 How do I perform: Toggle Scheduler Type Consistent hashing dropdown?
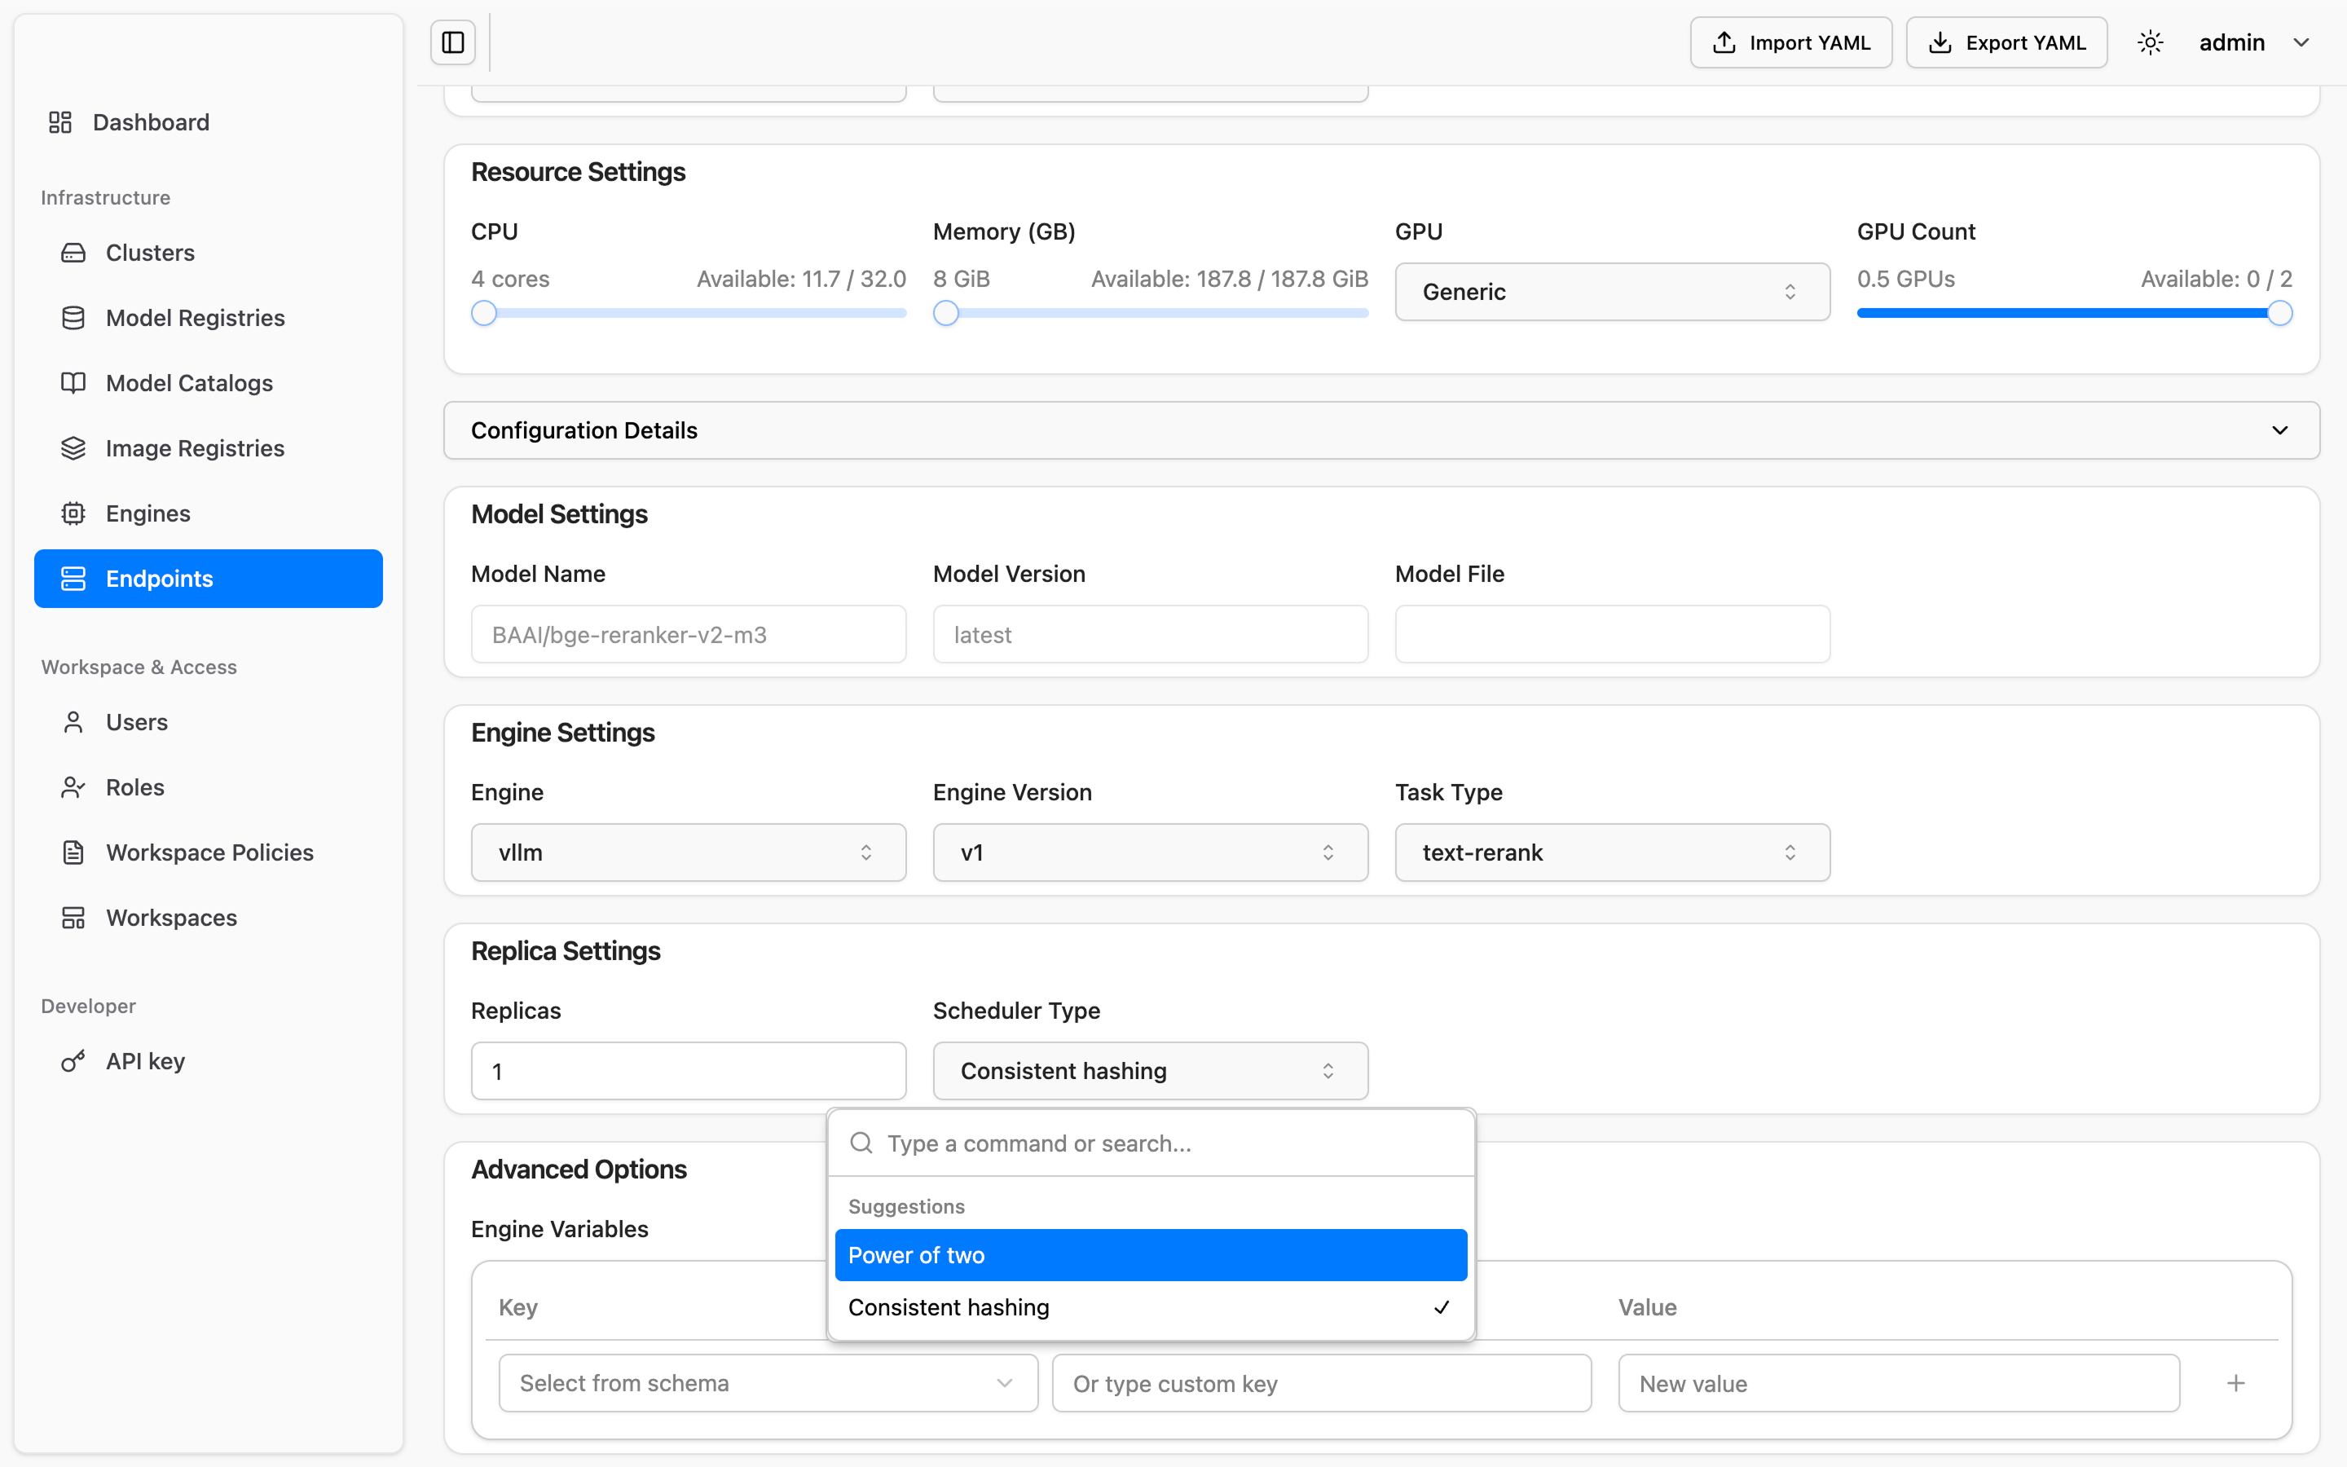click(1150, 1071)
